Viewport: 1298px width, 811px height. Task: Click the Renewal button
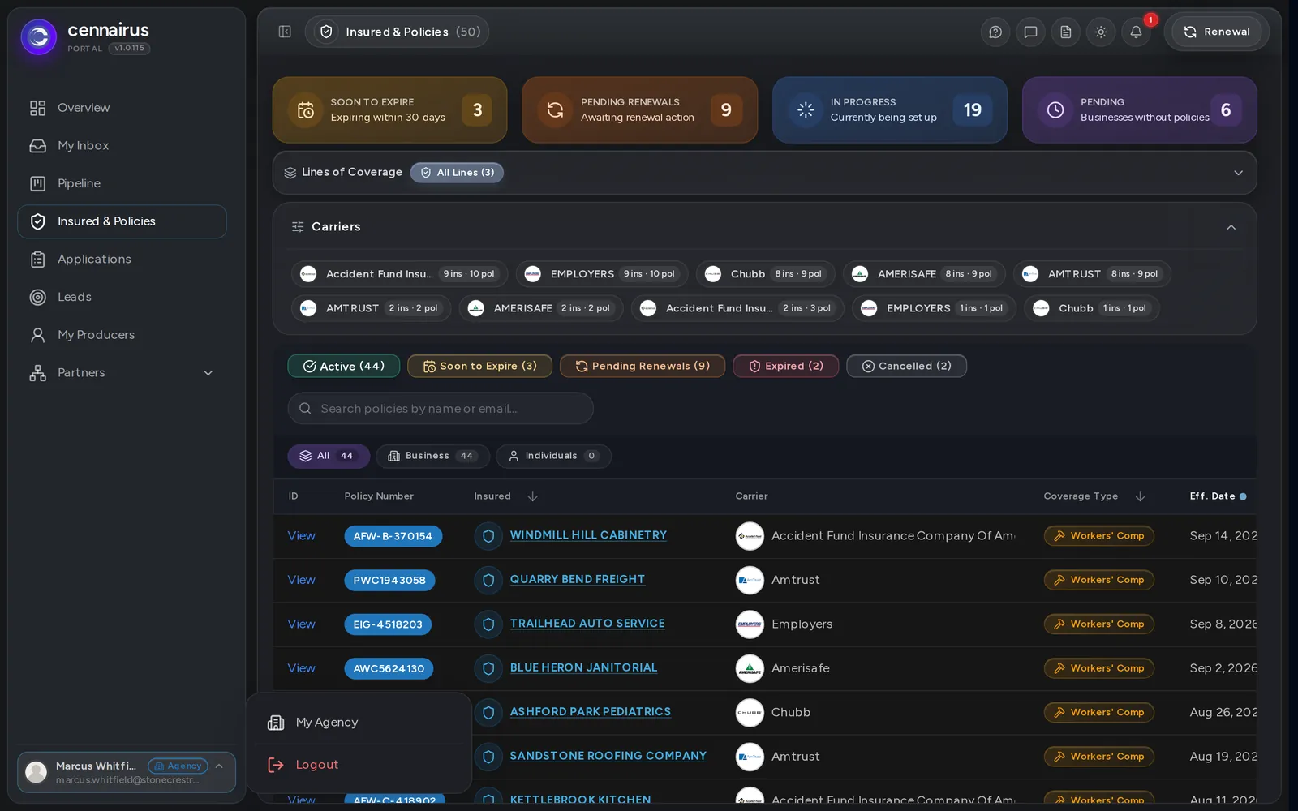click(x=1216, y=32)
